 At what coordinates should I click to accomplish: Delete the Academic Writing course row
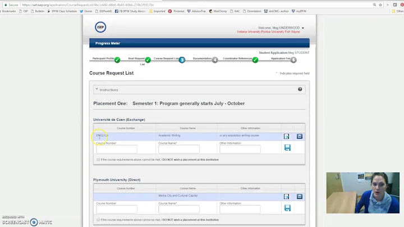click(300, 136)
